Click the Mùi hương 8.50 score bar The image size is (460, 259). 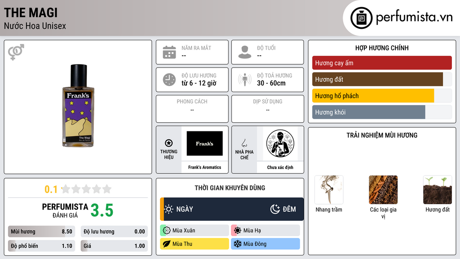[x=41, y=232]
